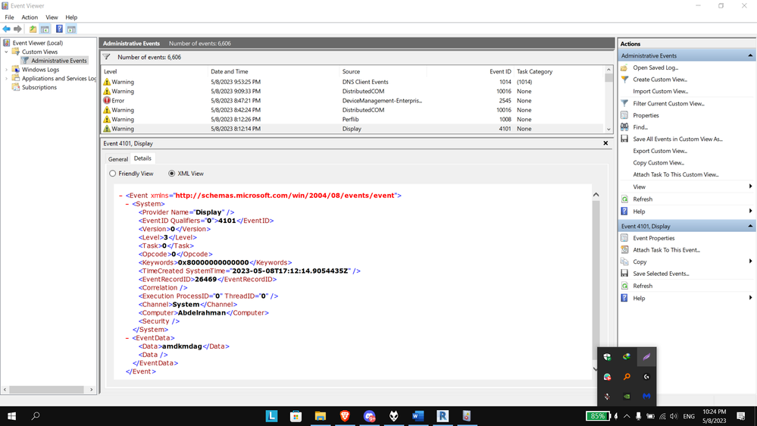Click Import Custom View link
This screenshot has width=757, height=426.
click(x=661, y=91)
